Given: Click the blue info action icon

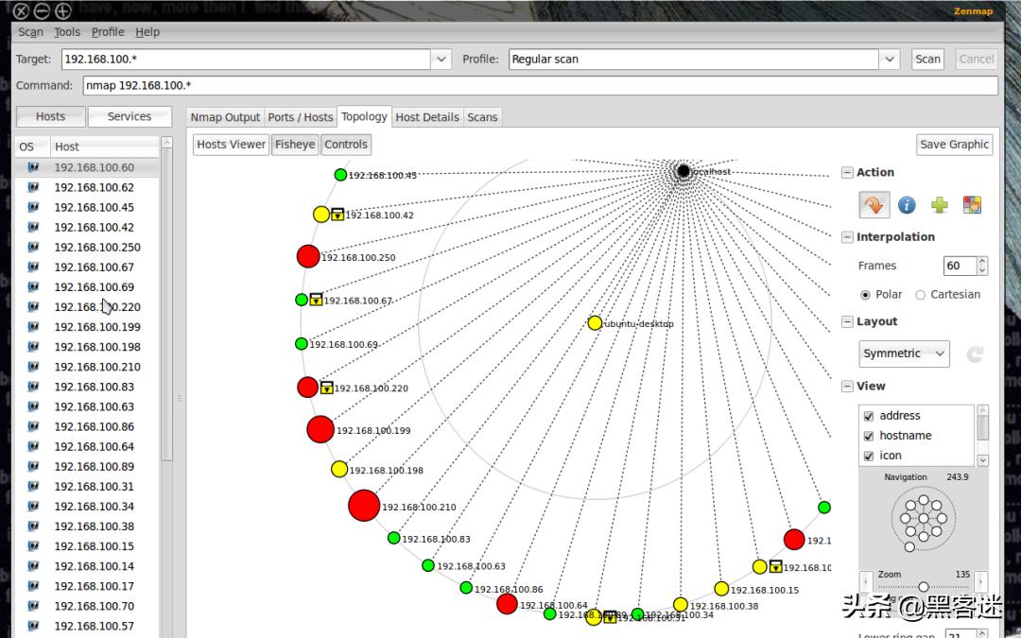Looking at the screenshot, I should click(907, 205).
